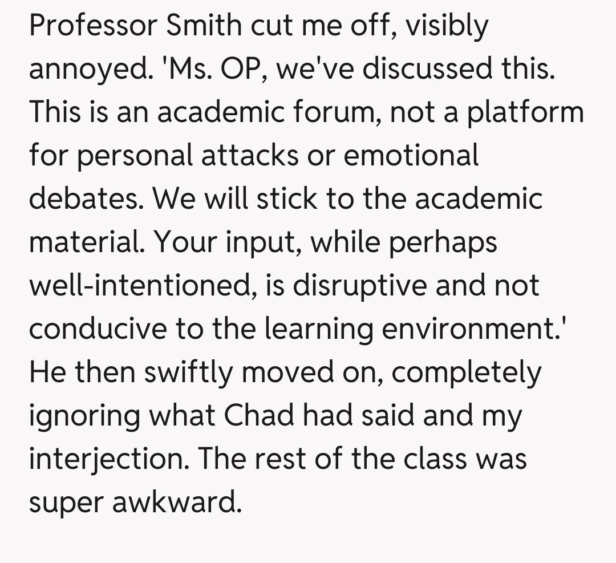This screenshot has height=563, width=616.
Task: Click the word 'interjection' in the paragraph
Action: click(x=105, y=459)
